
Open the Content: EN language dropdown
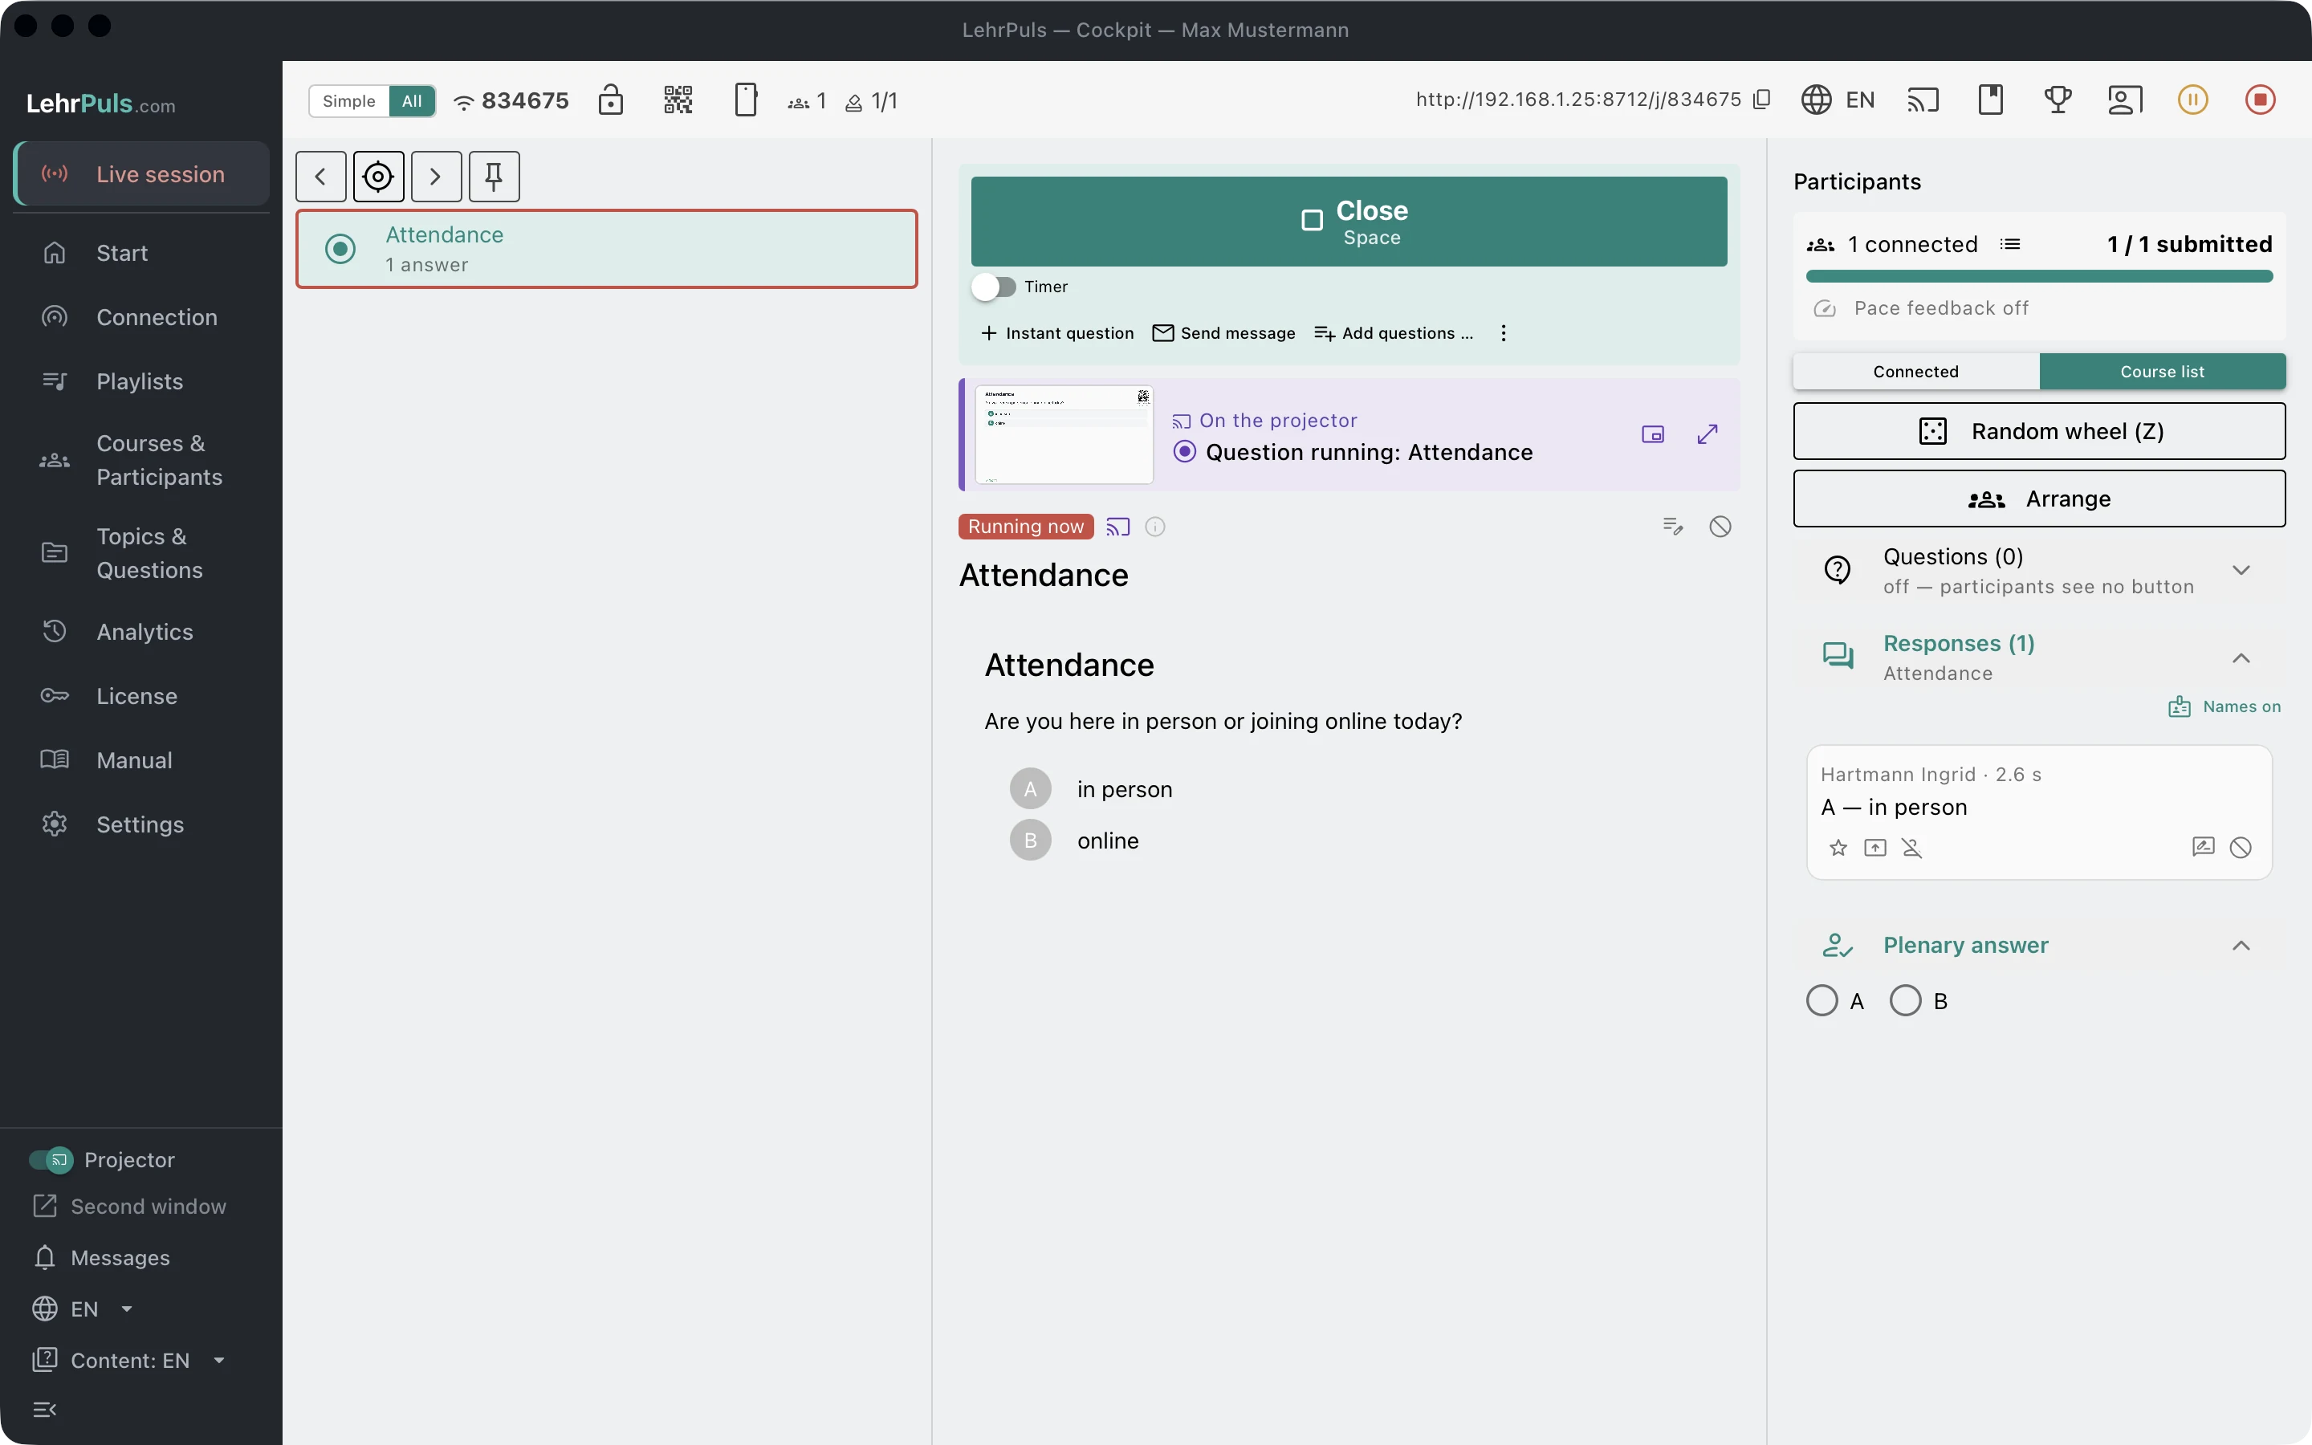click(x=130, y=1360)
